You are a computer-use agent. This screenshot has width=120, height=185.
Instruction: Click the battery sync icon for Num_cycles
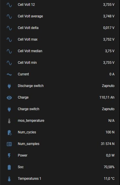pyautogui.click(x=9, y=133)
